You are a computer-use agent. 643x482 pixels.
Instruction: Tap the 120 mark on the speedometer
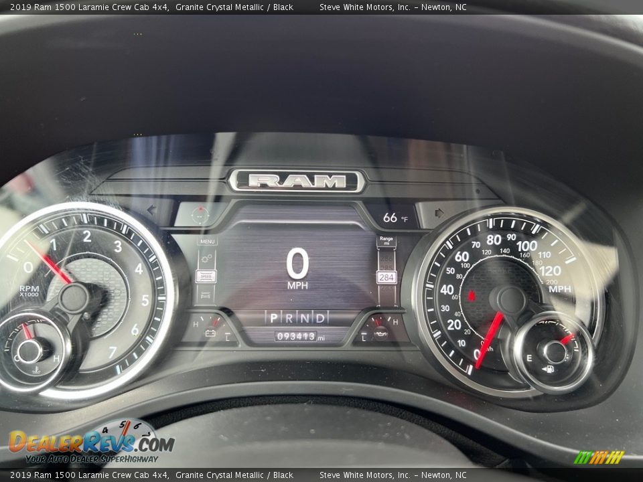tap(550, 271)
